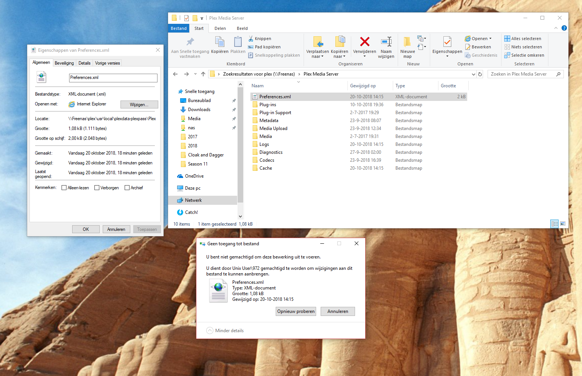Image resolution: width=582 pixels, height=376 pixels.
Task: Click the Kopiëren clipboard icon
Action: click(x=219, y=42)
